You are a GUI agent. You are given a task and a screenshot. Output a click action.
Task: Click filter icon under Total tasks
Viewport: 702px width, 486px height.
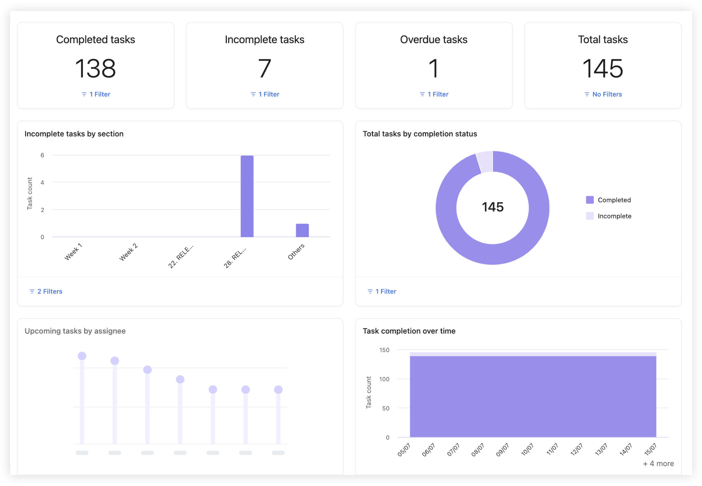(x=587, y=94)
